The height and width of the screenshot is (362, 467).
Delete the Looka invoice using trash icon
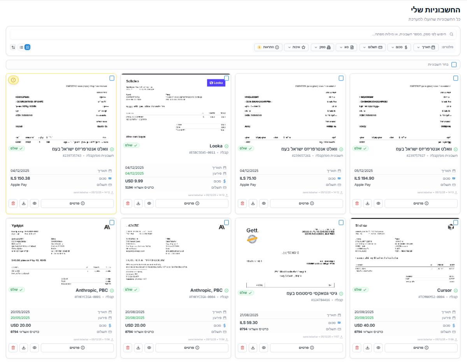pos(128,203)
